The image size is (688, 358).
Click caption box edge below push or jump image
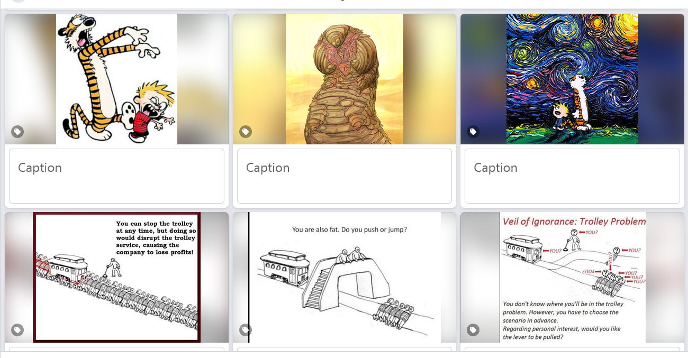[x=345, y=348]
